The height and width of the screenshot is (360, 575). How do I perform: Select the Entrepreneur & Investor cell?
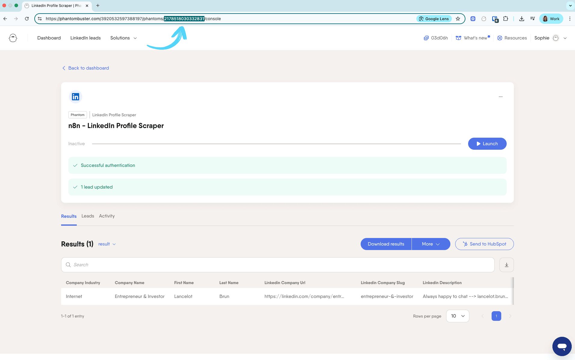tap(140, 296)
